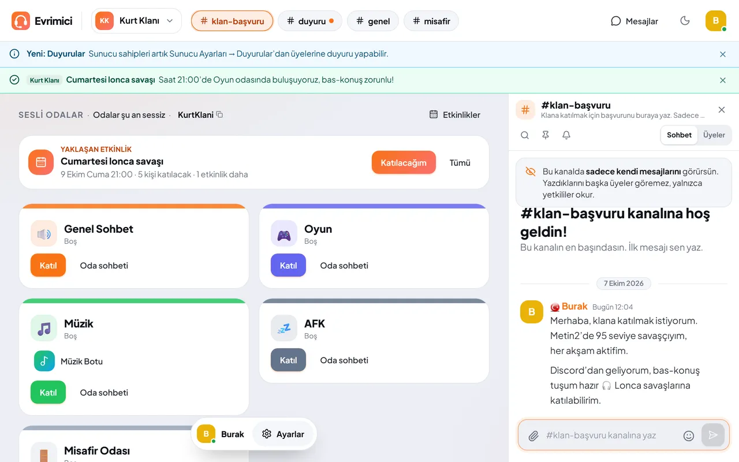Switch to #klan-başvuru channel tab
739x462 pixels.
(232, 21)
